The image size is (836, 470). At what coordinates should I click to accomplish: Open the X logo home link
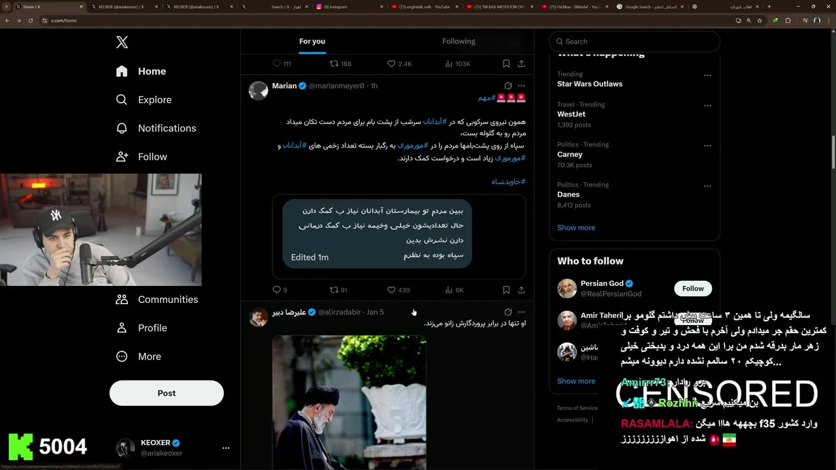(x=122, y=42)
